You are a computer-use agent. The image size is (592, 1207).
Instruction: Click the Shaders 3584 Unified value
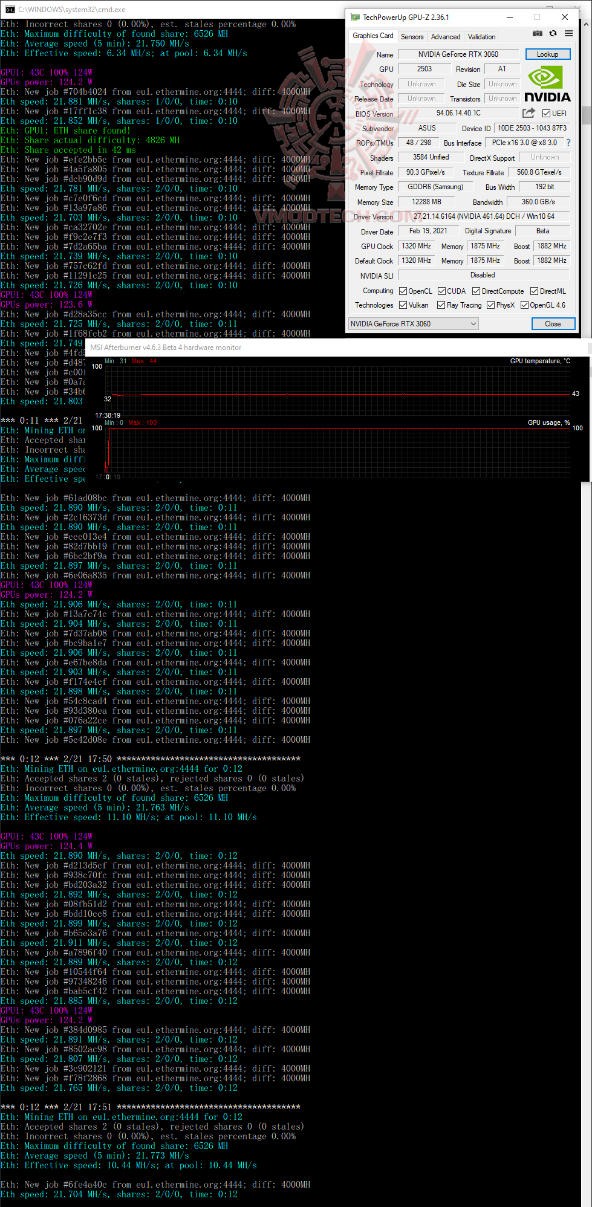click(x=431, y=157)
